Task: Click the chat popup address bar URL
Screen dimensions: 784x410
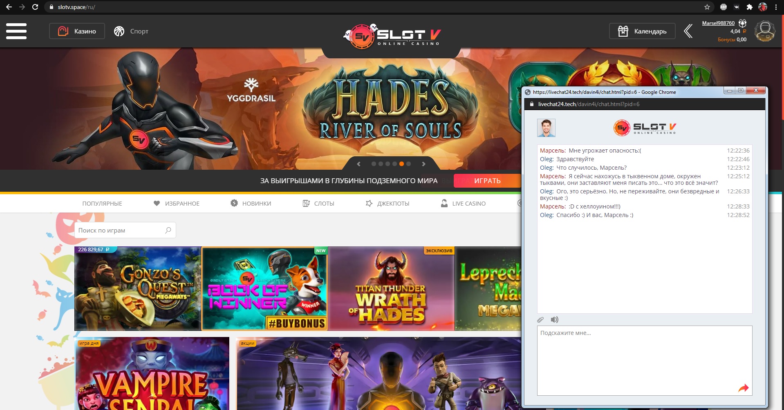Action: click(x=589, y=104)
